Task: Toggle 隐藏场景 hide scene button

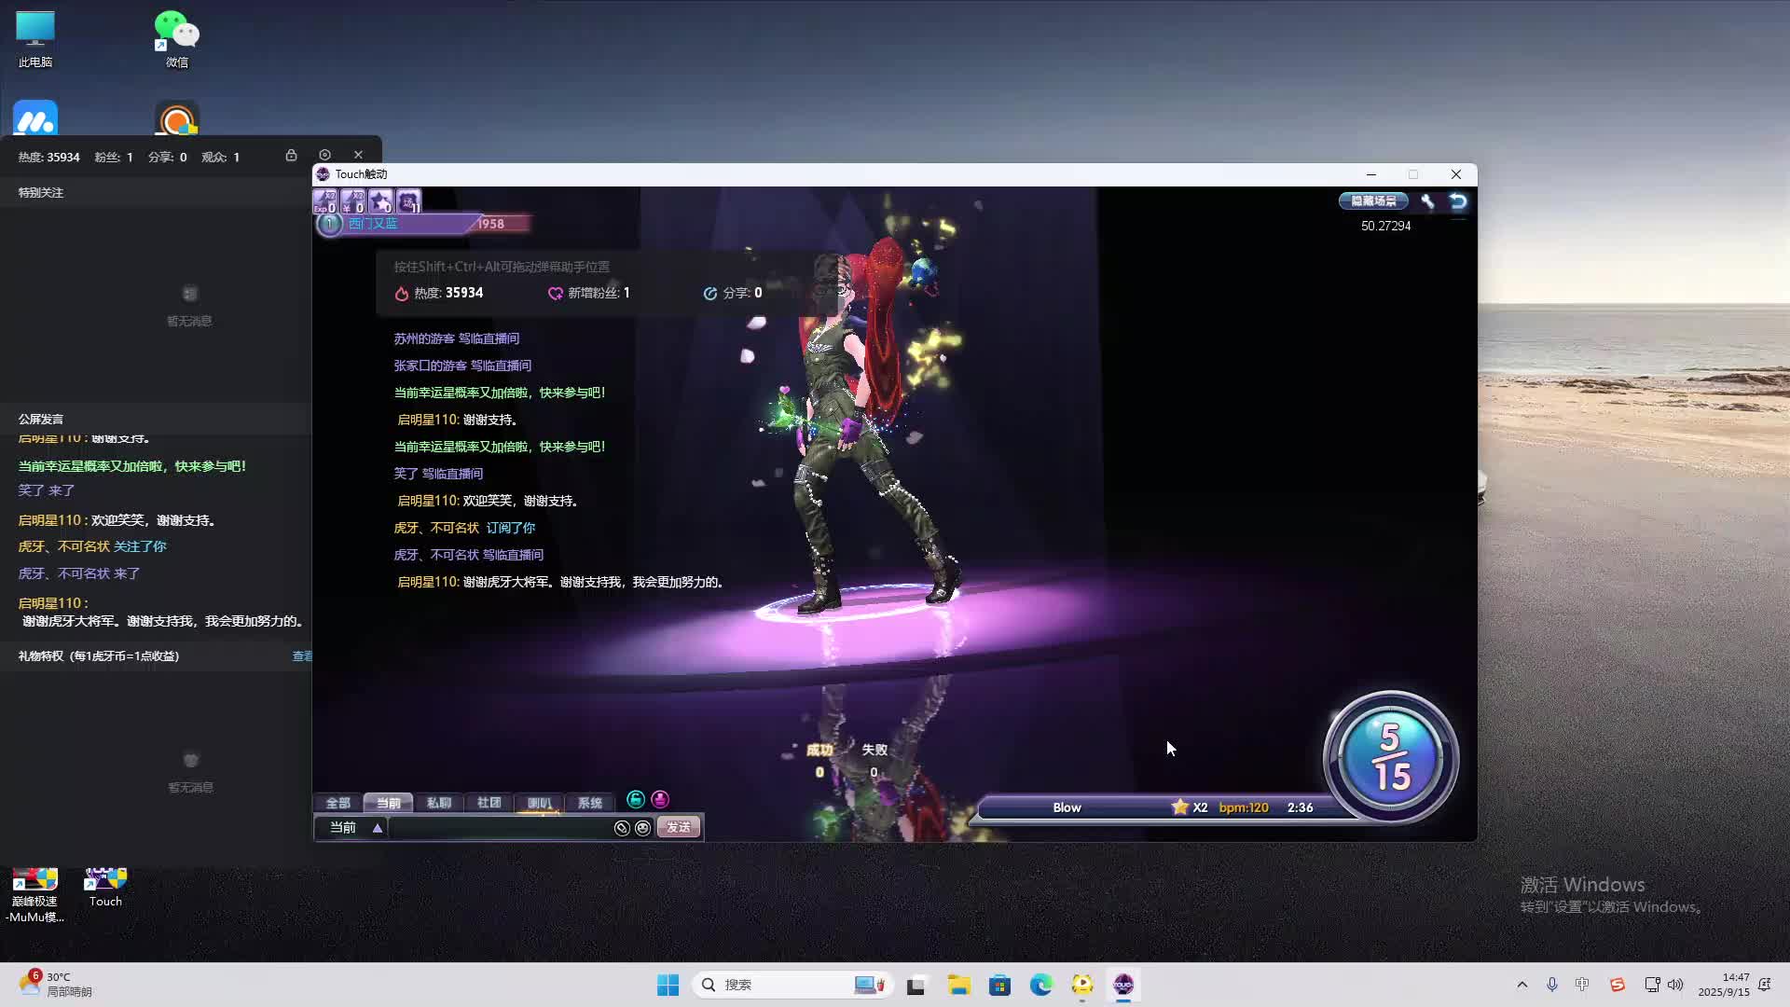Action: [x=1373, y=201]
